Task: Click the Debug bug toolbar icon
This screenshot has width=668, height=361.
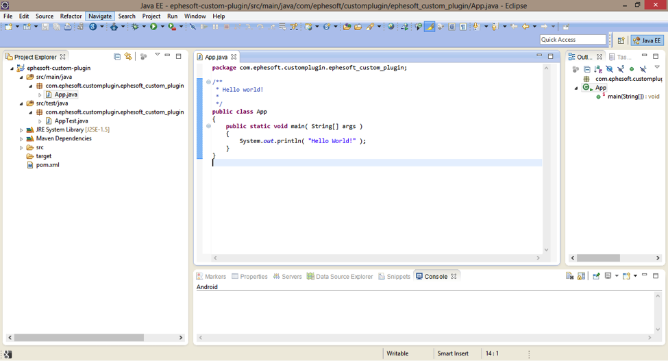Action: [135, 27]
